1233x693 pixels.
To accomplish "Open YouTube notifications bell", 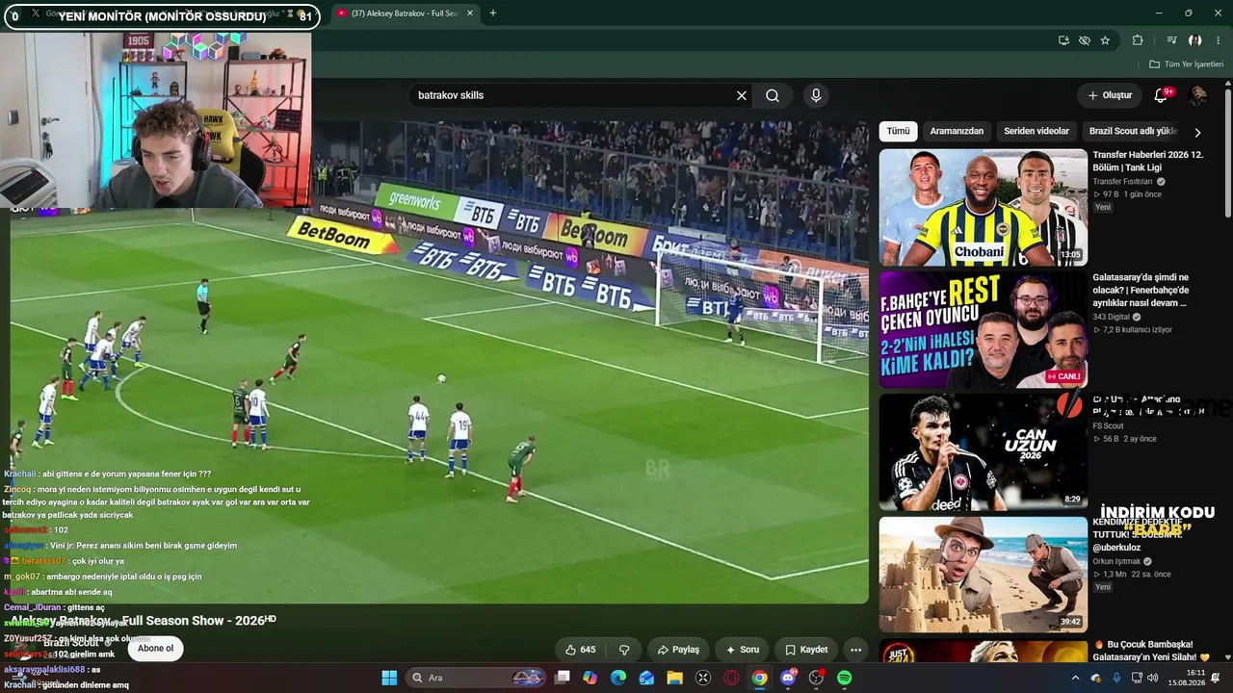I will pyautogui.click(x=1161, y=95).
